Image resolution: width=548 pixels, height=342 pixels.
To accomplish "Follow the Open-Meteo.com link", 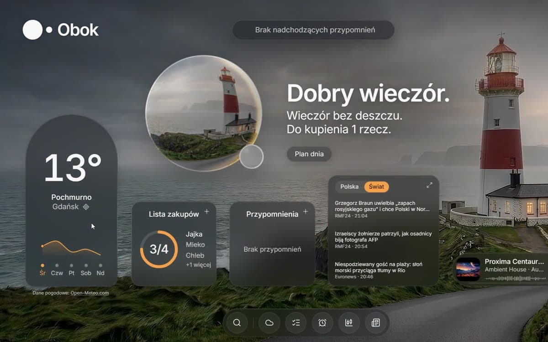I will tap(90, 293).
